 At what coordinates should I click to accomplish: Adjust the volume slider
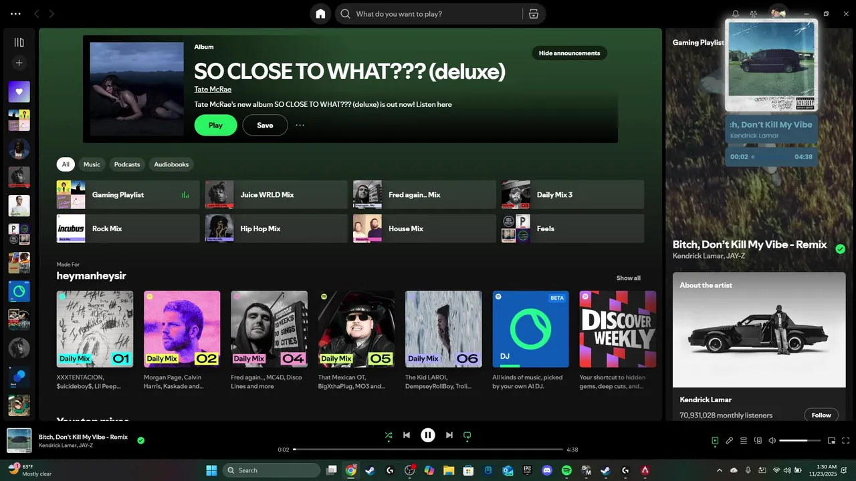(800, 441)
